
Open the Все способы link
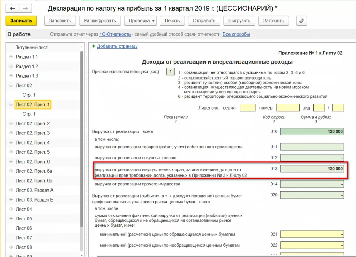tap(236, 34)
